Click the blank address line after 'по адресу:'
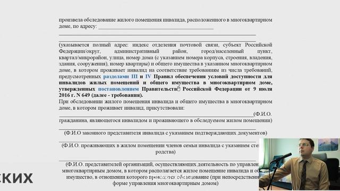Viewport: 340px width, 191px height. 156,27
